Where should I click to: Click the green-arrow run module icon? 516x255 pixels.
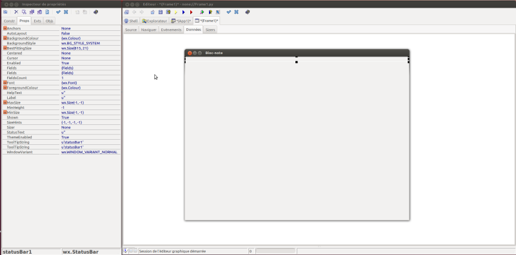(202, 12)
